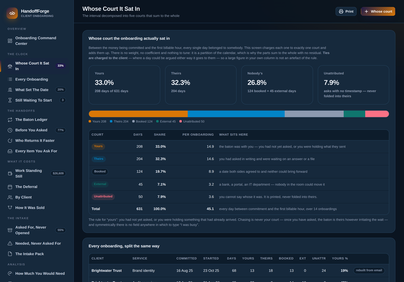Click the printer icon in the Print button

coord(341,12)
